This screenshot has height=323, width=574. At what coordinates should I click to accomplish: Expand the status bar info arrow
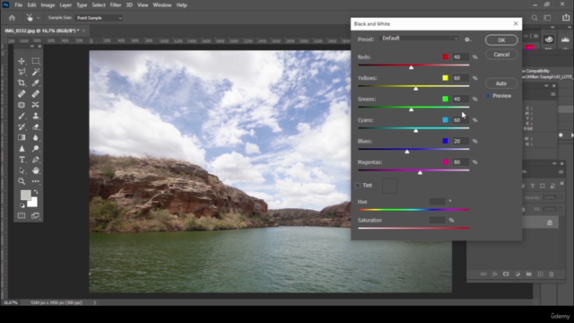[95, 302]
